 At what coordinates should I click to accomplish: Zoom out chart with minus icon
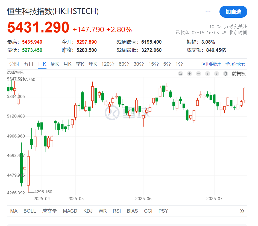coord(199,74)
